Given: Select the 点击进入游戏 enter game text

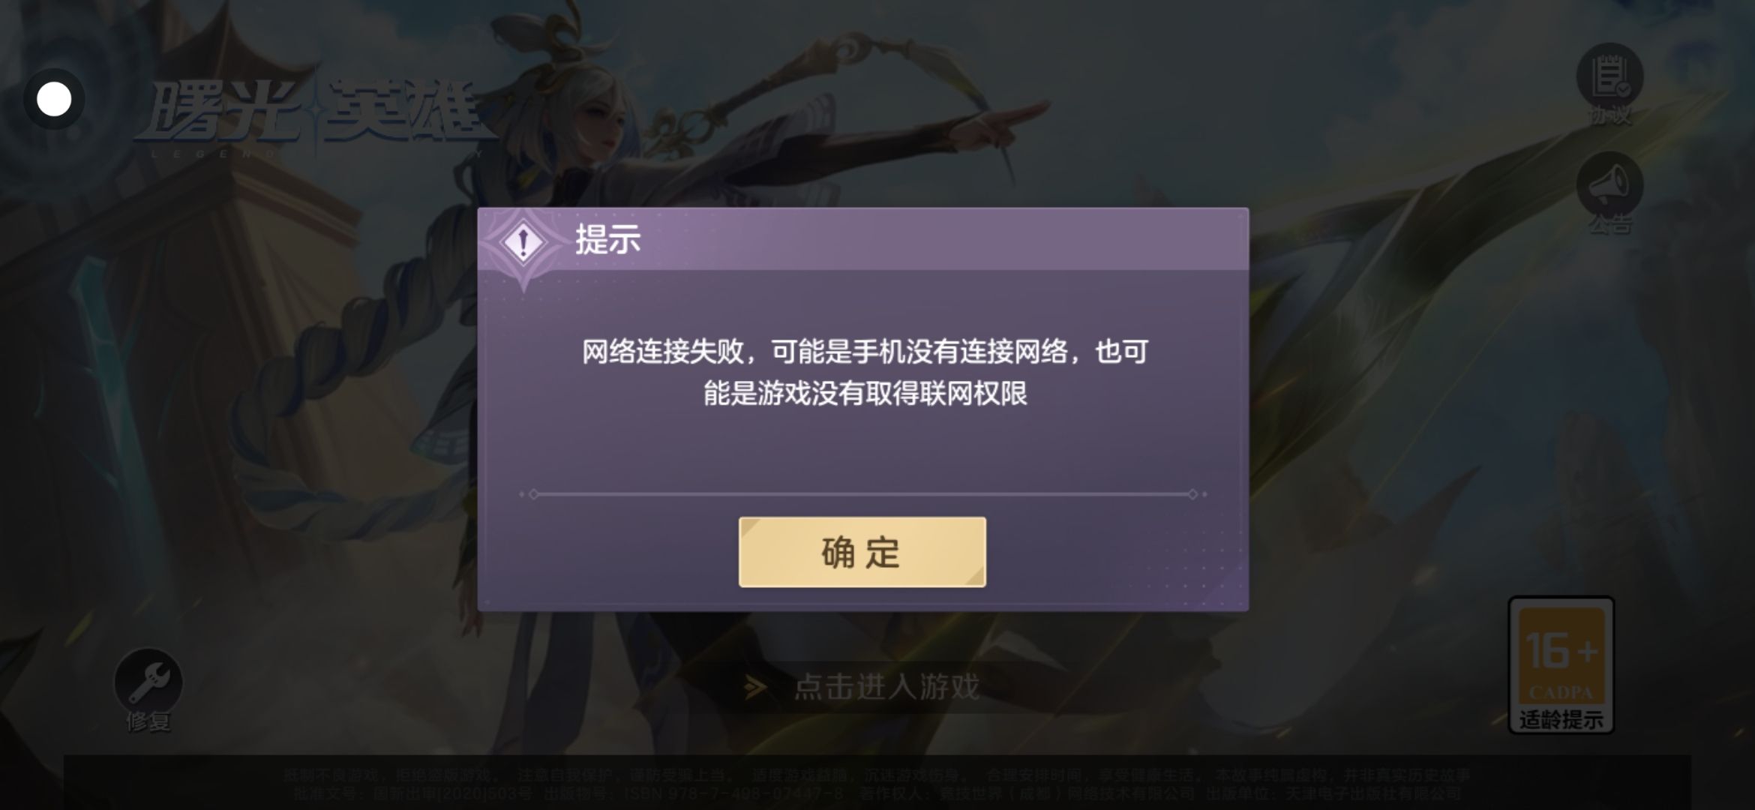Looking at the screenshot, I should point(886,687).
